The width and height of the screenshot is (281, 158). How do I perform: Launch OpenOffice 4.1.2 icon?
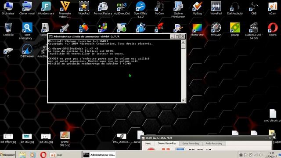pos(140,9)
